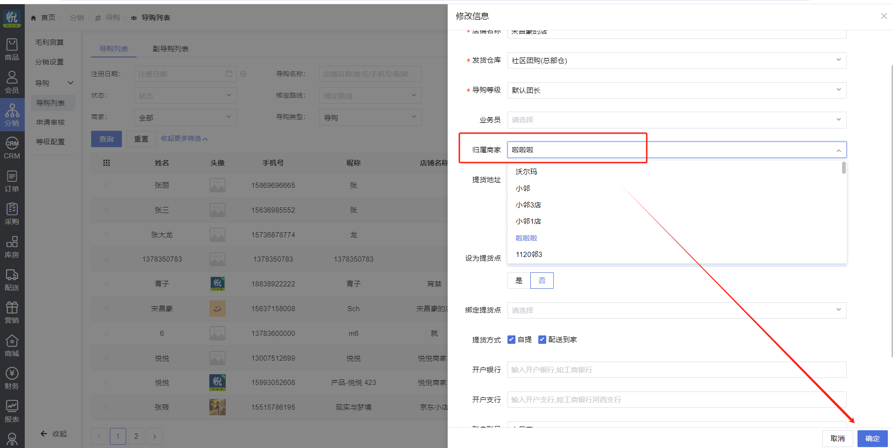Click the 取消 button
The image size is (893, 448).
tap(837, 438)
